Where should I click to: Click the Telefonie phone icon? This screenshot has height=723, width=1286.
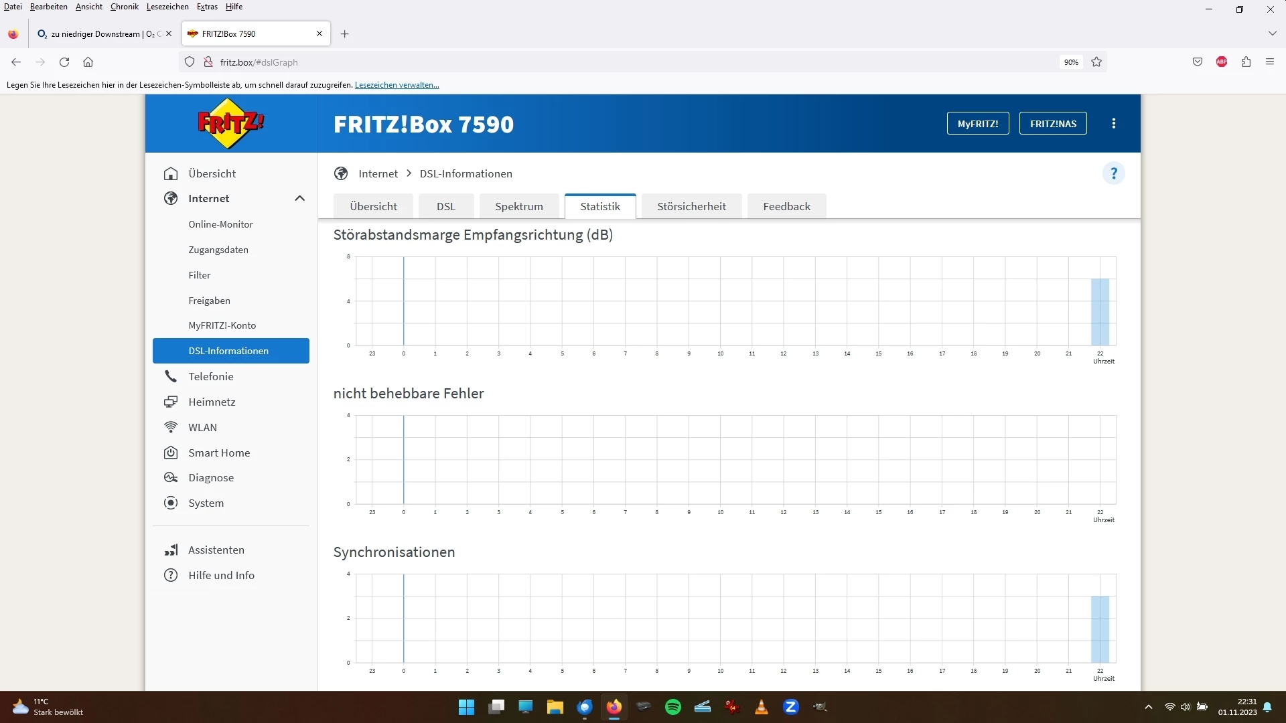[x=171, y=376]
